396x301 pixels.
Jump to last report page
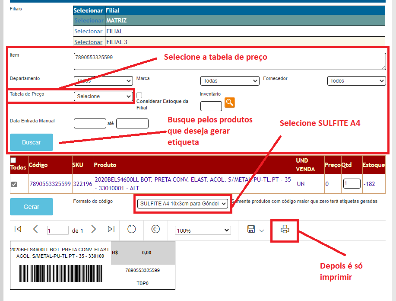pyautogui.click(x=111, y=229)
